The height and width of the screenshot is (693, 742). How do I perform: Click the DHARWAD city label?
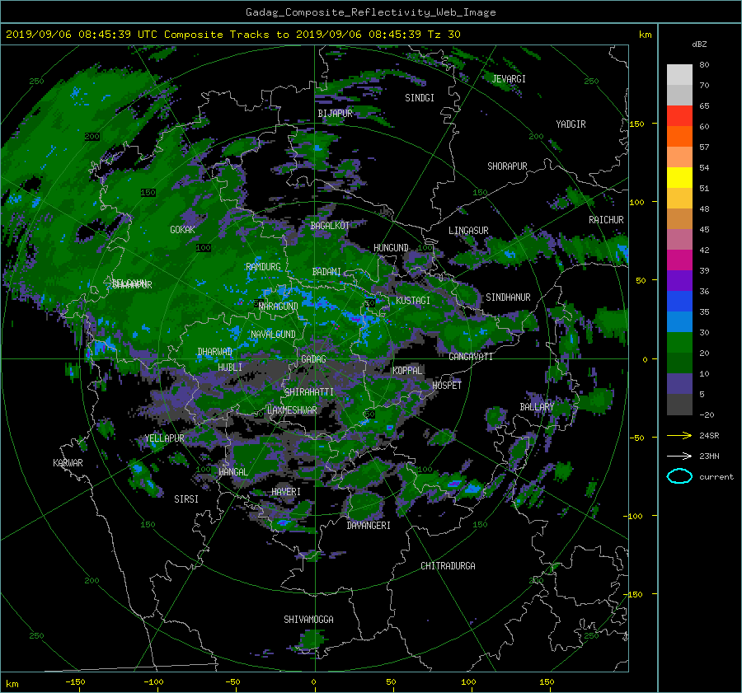(x=214, y=352)
